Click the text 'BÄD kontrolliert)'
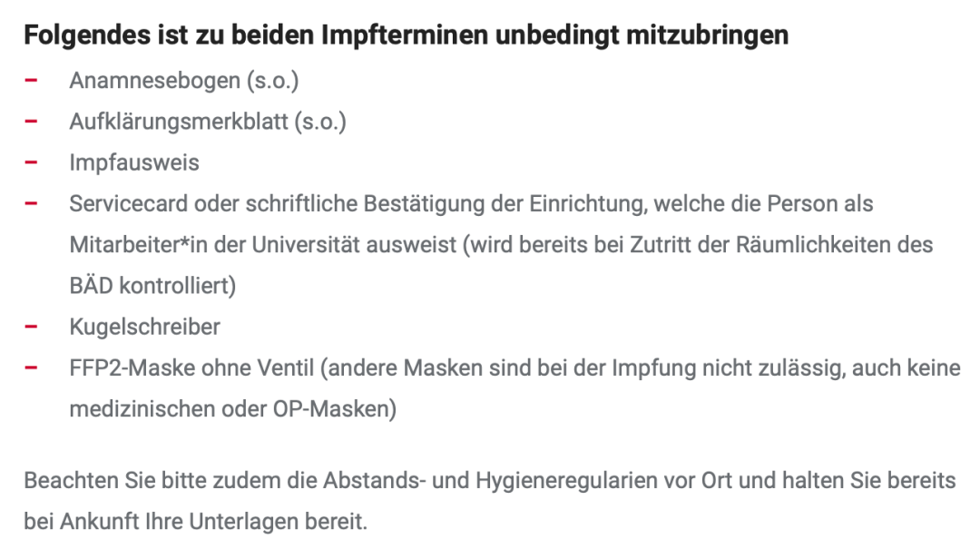980x549 pixels. point(152,286)
